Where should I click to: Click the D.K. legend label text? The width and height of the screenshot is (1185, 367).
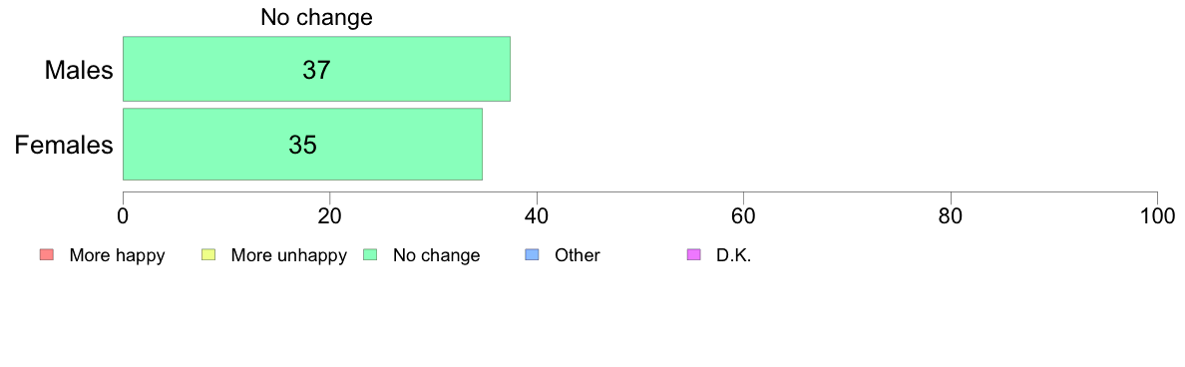[x=734, y=255]
